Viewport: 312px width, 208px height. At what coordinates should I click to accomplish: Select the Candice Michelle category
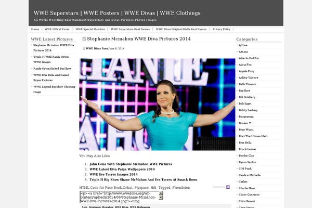point(250,175)
